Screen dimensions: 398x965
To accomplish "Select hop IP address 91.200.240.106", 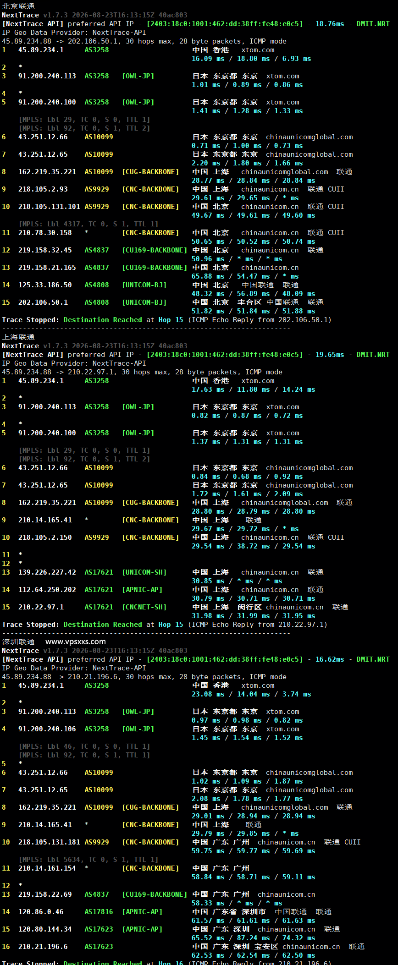I will coord(47,729).
